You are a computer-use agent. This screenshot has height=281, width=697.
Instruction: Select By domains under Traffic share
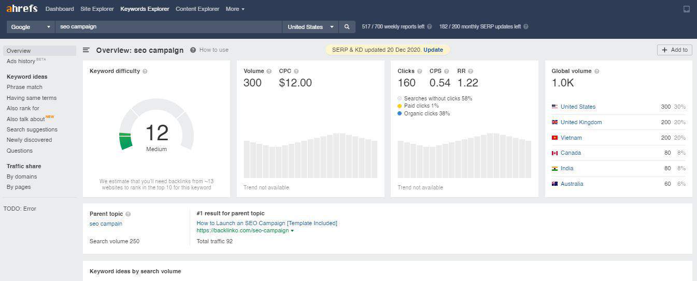[22, 176]
